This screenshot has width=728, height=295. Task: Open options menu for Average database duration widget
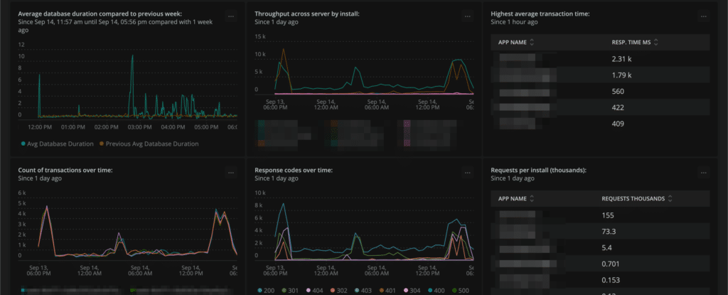pos(230,16)
